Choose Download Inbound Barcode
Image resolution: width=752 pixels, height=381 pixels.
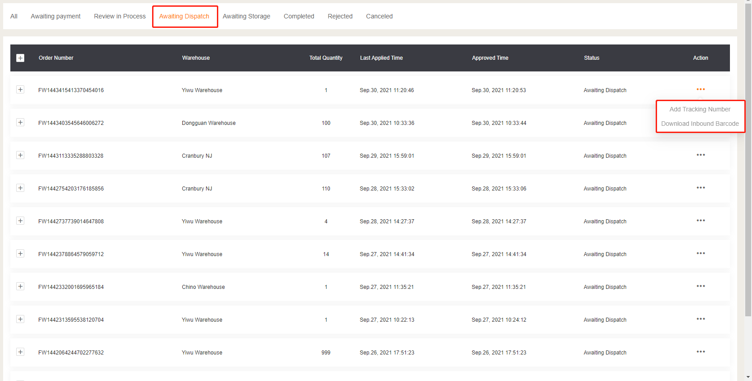(700, 124)
